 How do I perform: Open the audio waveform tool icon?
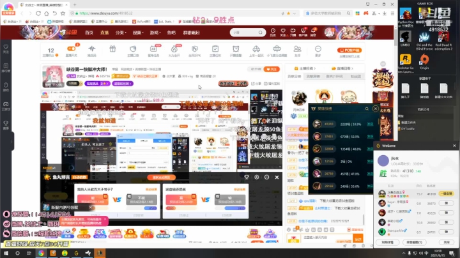click(92, 50)
